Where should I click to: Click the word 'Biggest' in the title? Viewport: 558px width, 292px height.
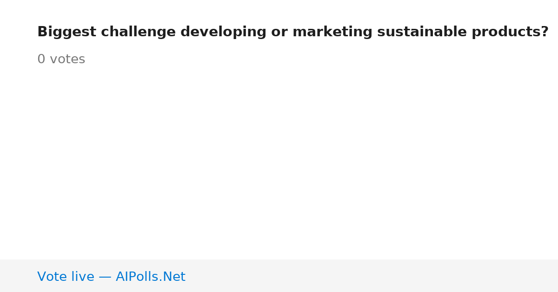pos(66,33)
